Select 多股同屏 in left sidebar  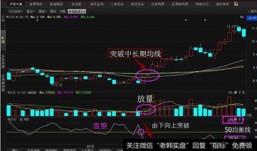3,61
